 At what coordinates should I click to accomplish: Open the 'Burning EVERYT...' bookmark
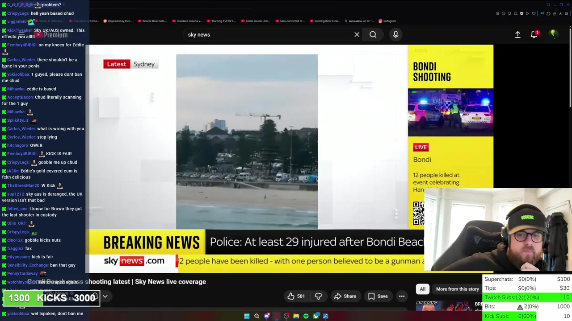tap(221, 21)
